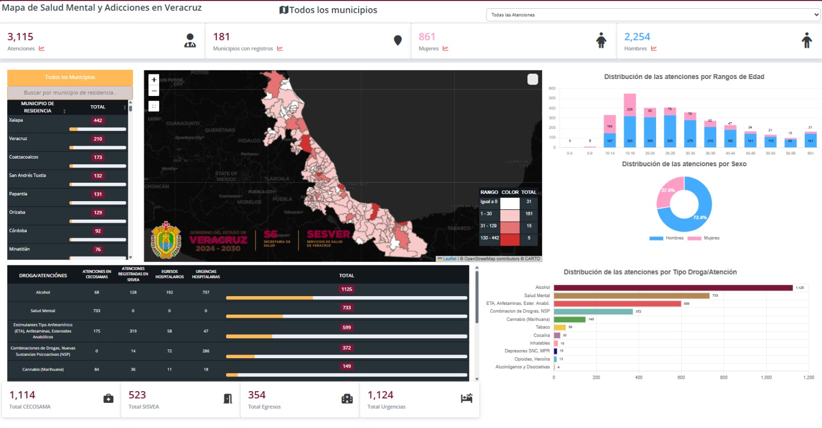Click the Buscar por municipio search field
Screen dimensions: 822x428
point(70,93)
